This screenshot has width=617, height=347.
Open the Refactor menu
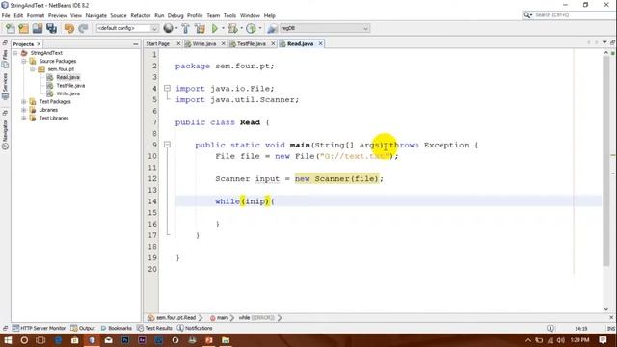point(141,15)
